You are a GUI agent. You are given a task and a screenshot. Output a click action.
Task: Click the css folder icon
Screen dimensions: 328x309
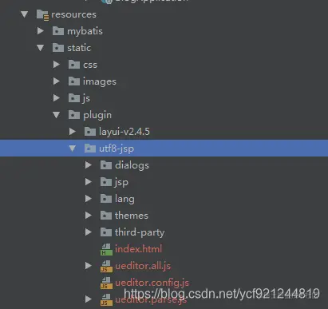[74, 65]
